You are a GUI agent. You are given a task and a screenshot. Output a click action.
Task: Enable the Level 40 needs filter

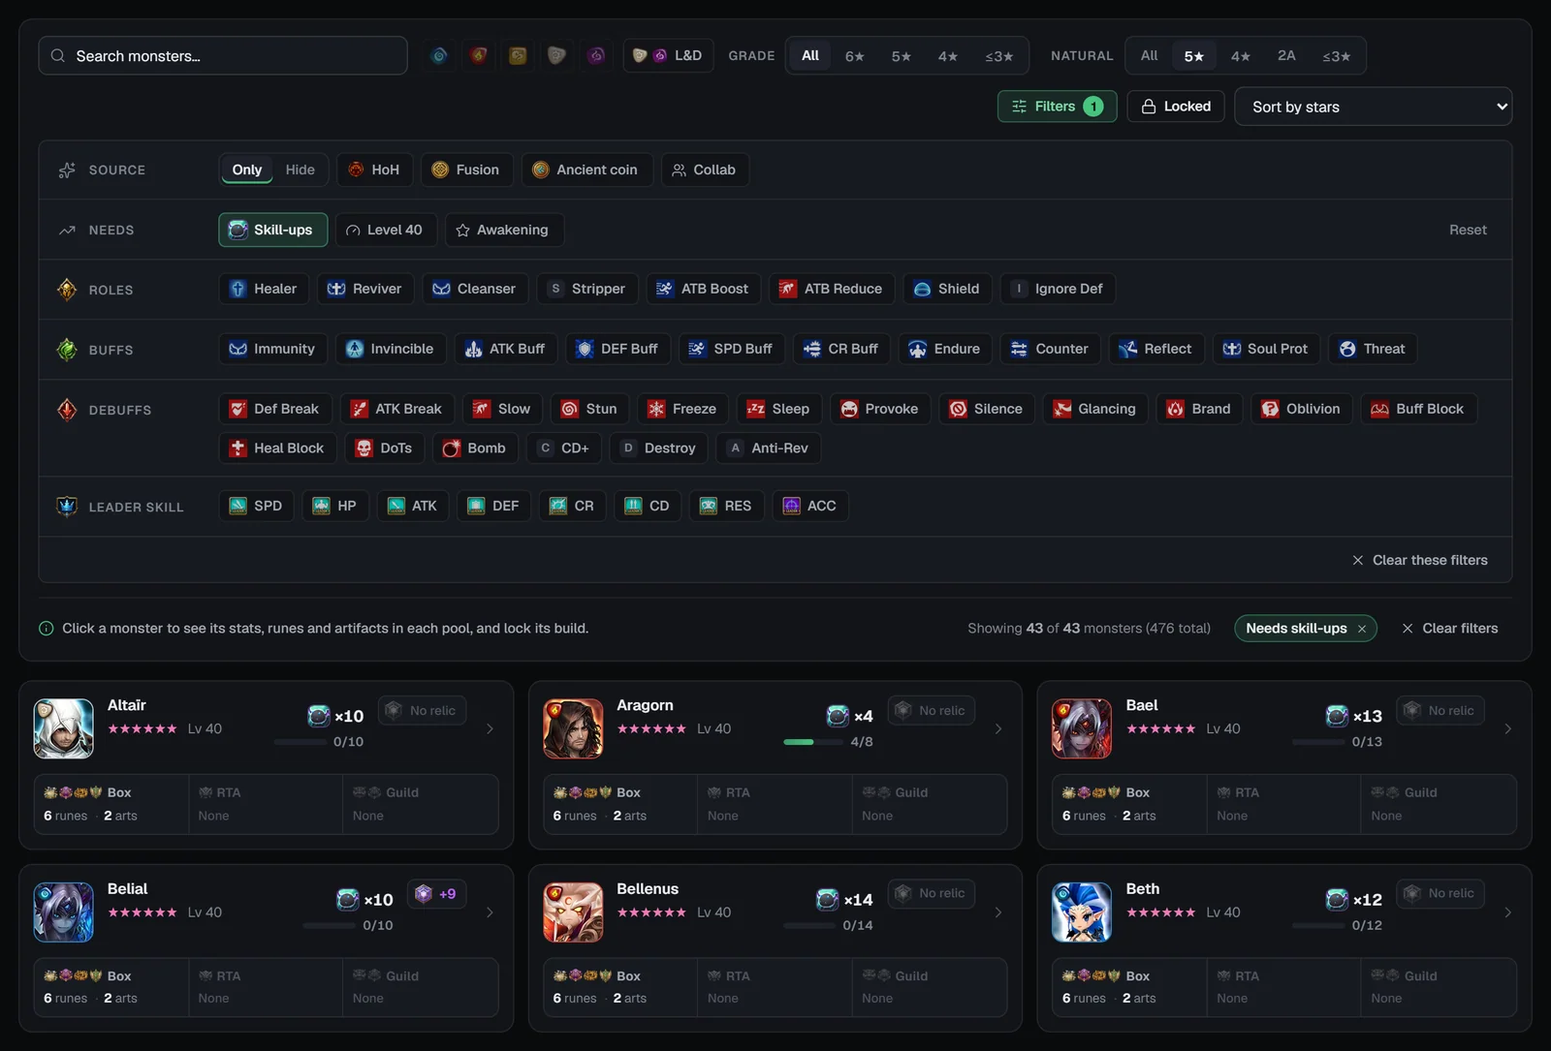(x=386, y=230)
